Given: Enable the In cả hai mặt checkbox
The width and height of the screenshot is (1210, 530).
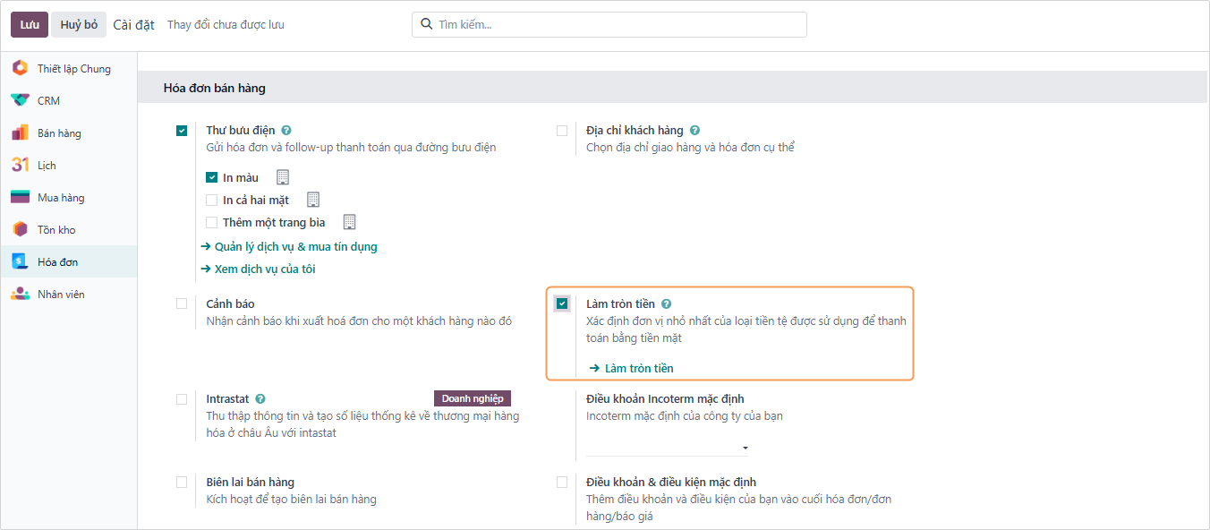Looking at the screenshot, I should pos(212,200).
